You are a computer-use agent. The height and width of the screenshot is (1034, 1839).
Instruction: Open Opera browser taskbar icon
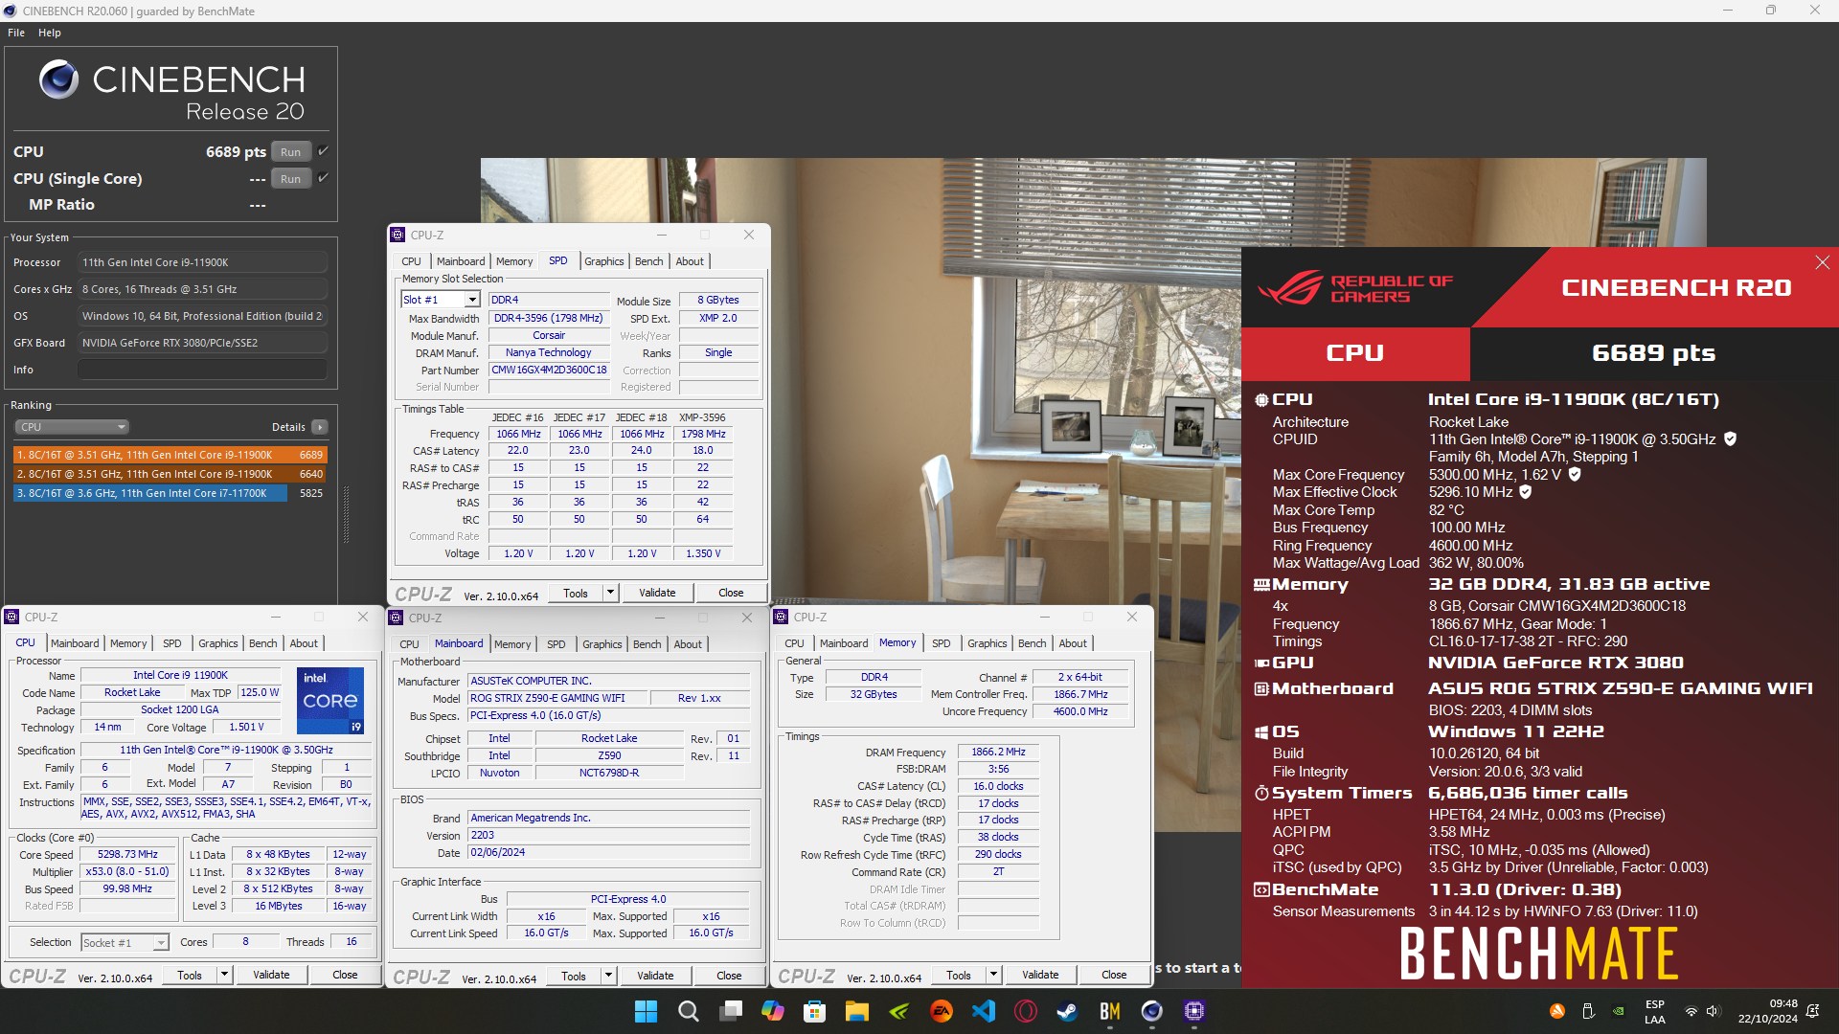1026,1011
